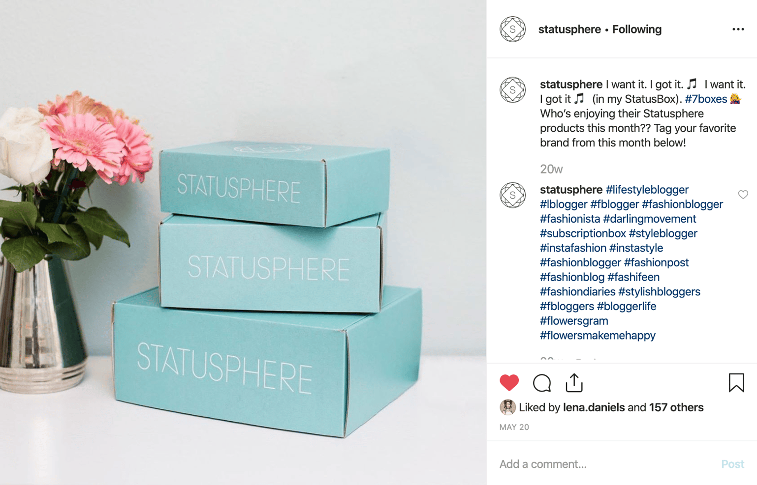Click the statusphere avatar beside the caption
The width and height of the screenshot is (757, 485).
512,90
